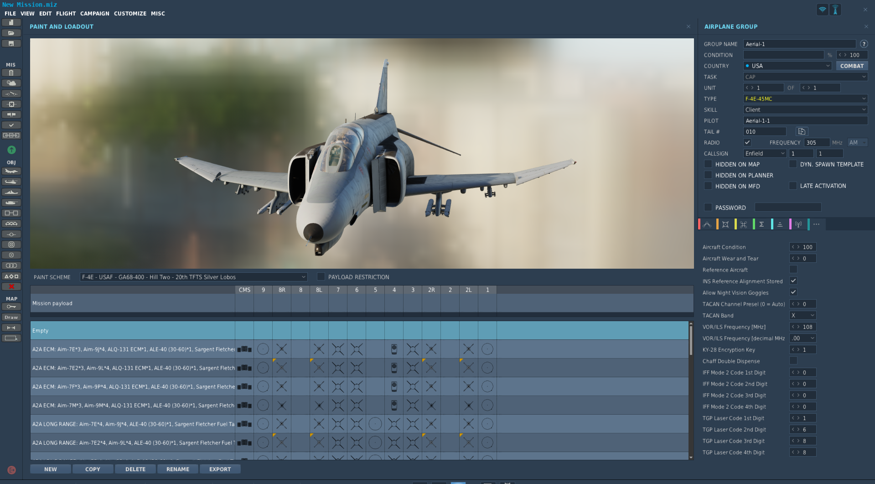Open the route waypoints tab icon

pyautogui.click(x=707, y=224)
